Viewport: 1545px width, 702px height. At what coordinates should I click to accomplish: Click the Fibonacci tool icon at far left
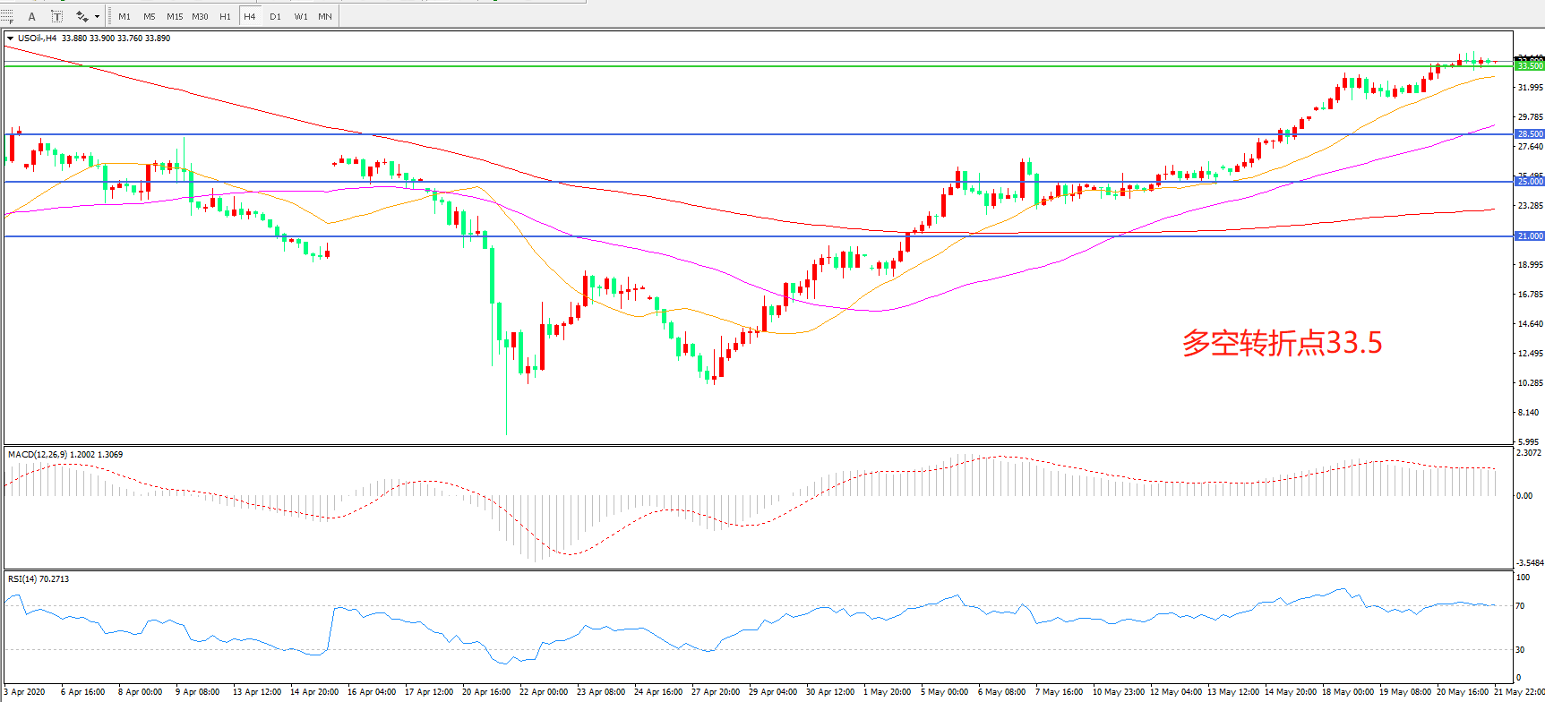[7, 16]
